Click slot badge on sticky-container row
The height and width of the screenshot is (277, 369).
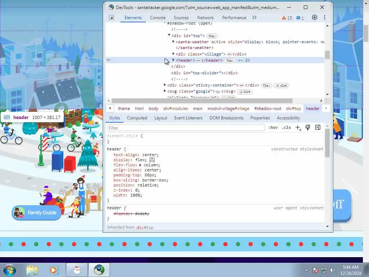(x=281, y=85)
